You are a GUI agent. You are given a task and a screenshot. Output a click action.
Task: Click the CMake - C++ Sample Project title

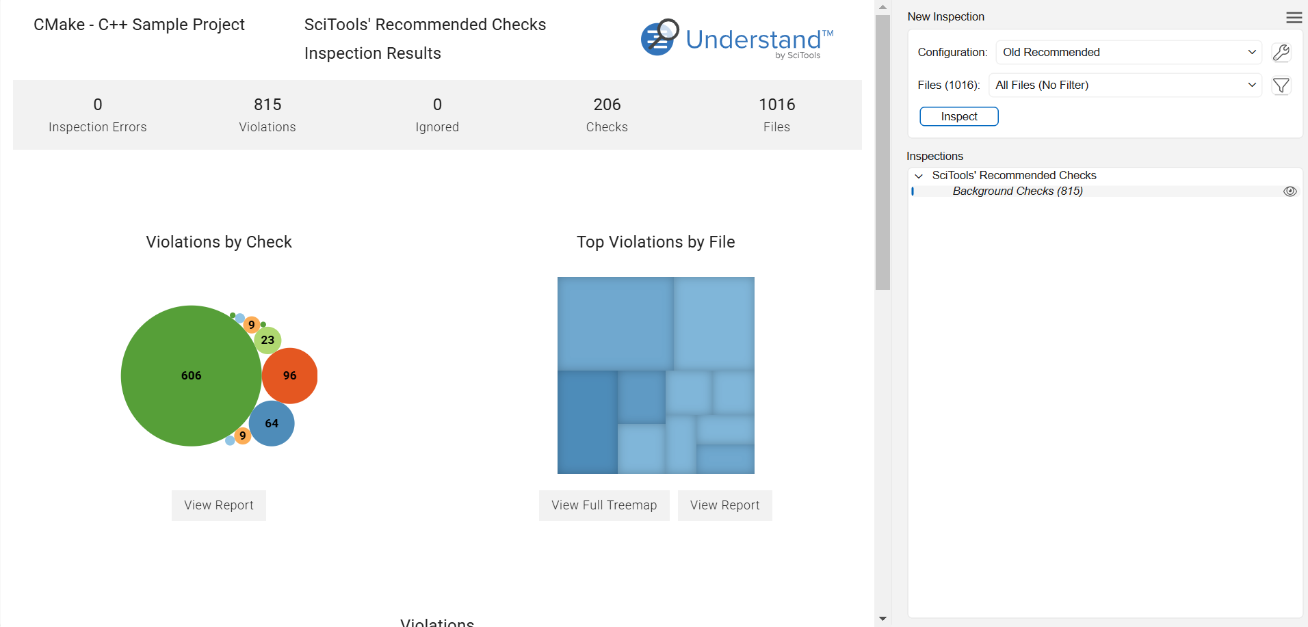coord(139,25)
